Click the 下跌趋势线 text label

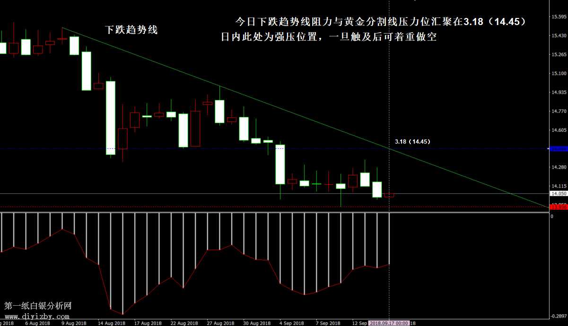[131, 30]
